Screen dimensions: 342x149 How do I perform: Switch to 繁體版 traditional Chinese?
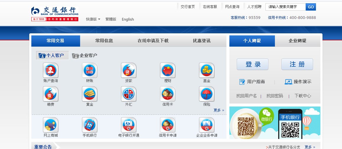pos(111,19)
